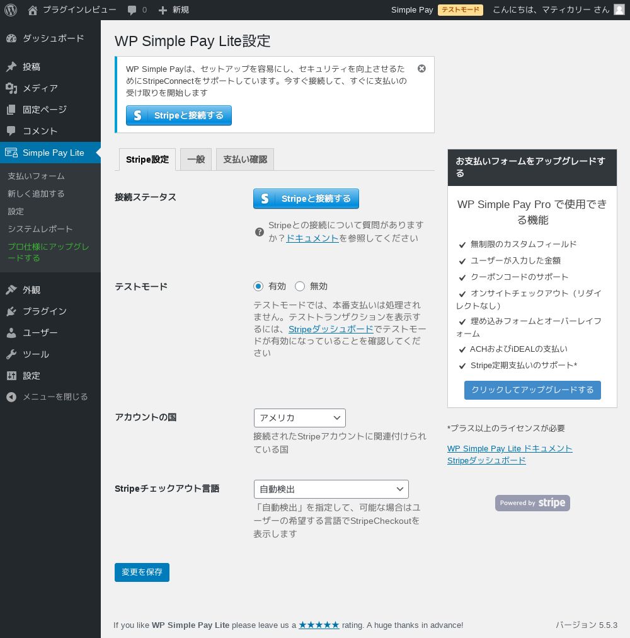Viewport: 630px width, 638px height.
Task: Open the site home icon (プラグインレビュー)
Action: pyautogui.click(x=33, y=10)
